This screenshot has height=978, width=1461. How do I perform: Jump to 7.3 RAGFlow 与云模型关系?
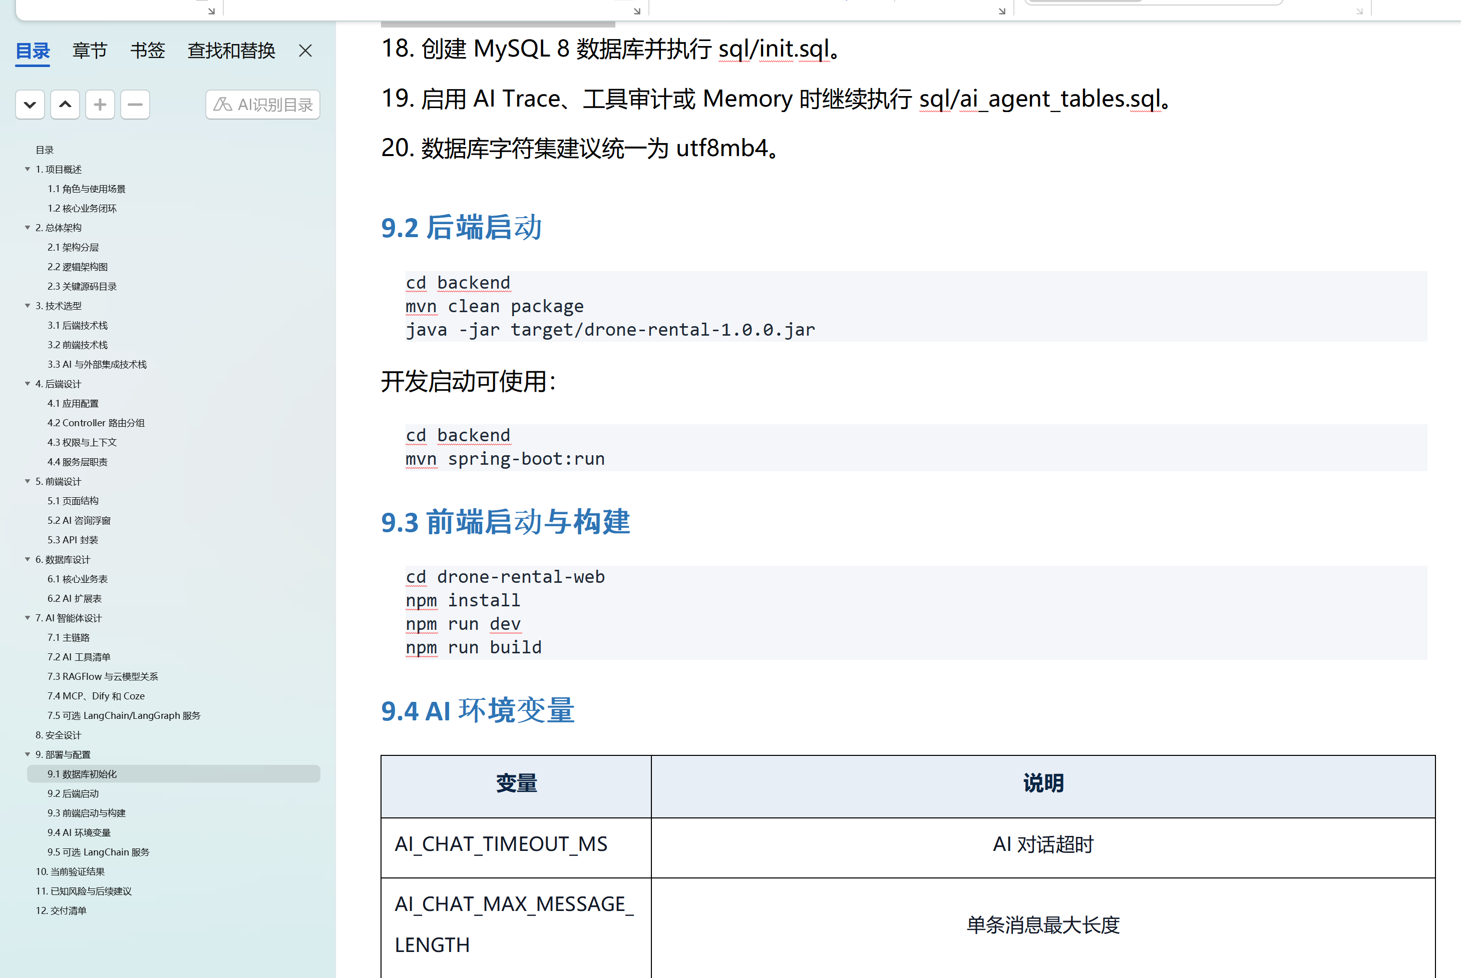point(102,677)
